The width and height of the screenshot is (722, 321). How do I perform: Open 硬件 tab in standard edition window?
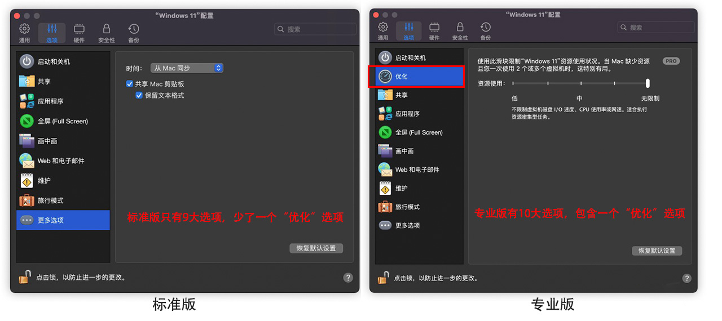(79, 33)
